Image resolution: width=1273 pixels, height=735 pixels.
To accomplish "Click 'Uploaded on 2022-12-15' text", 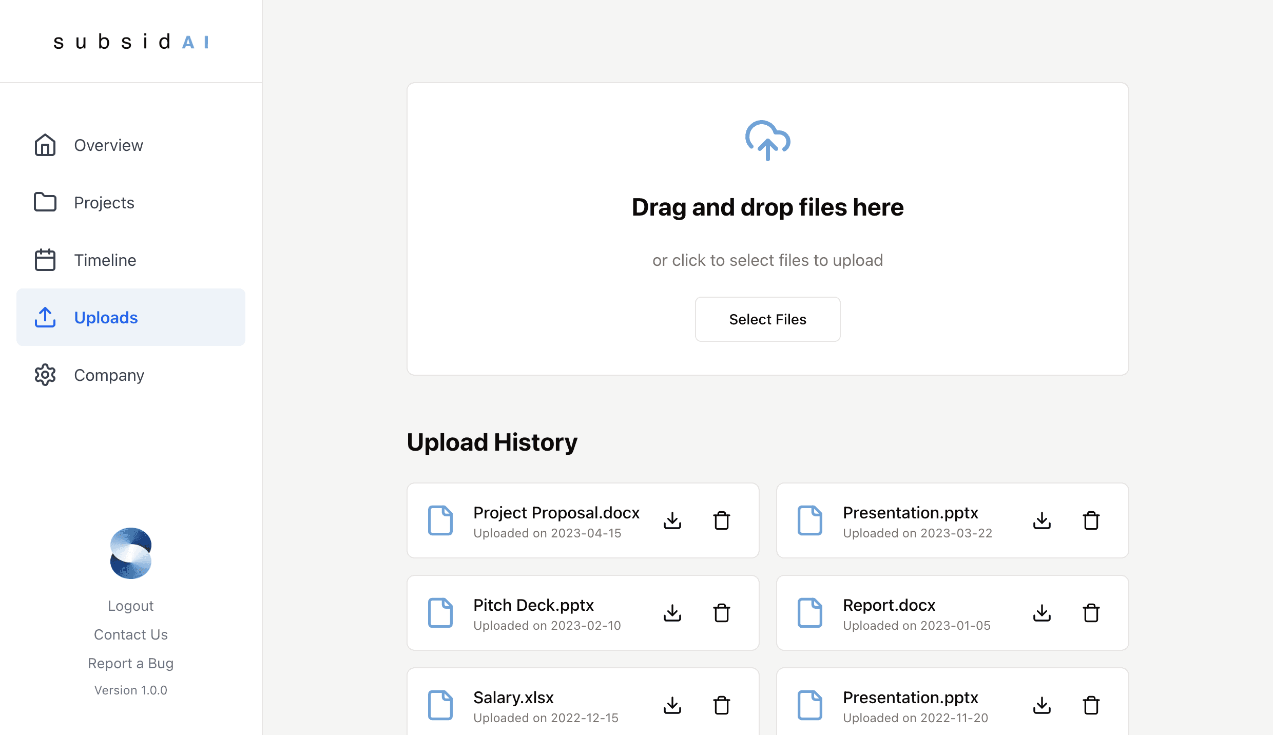I will (x=546, y=718).
